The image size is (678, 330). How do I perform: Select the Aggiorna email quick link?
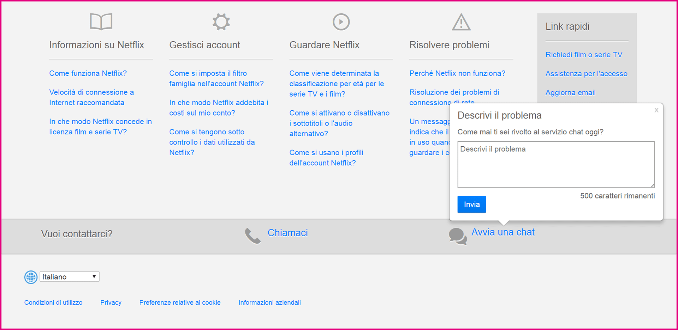coord(570,93)
